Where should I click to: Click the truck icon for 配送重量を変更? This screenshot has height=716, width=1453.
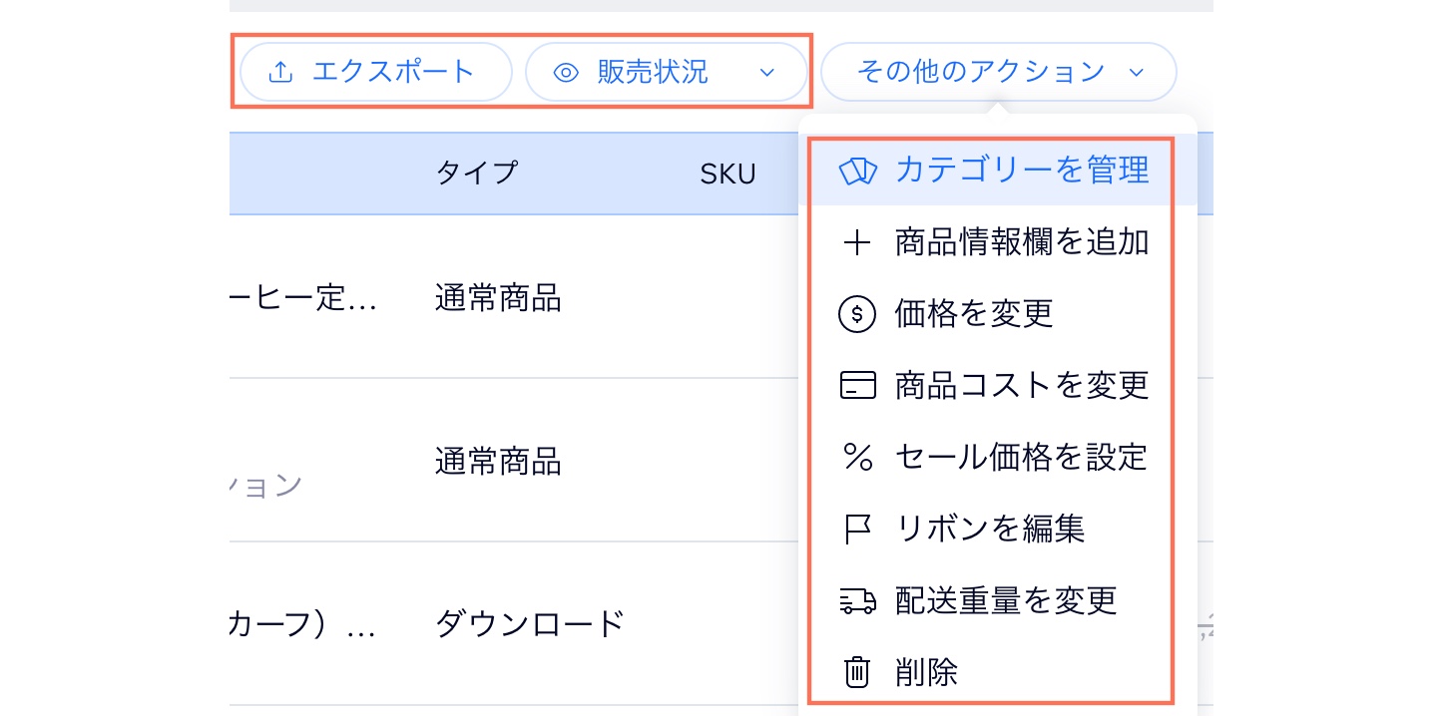pos(857,600)
